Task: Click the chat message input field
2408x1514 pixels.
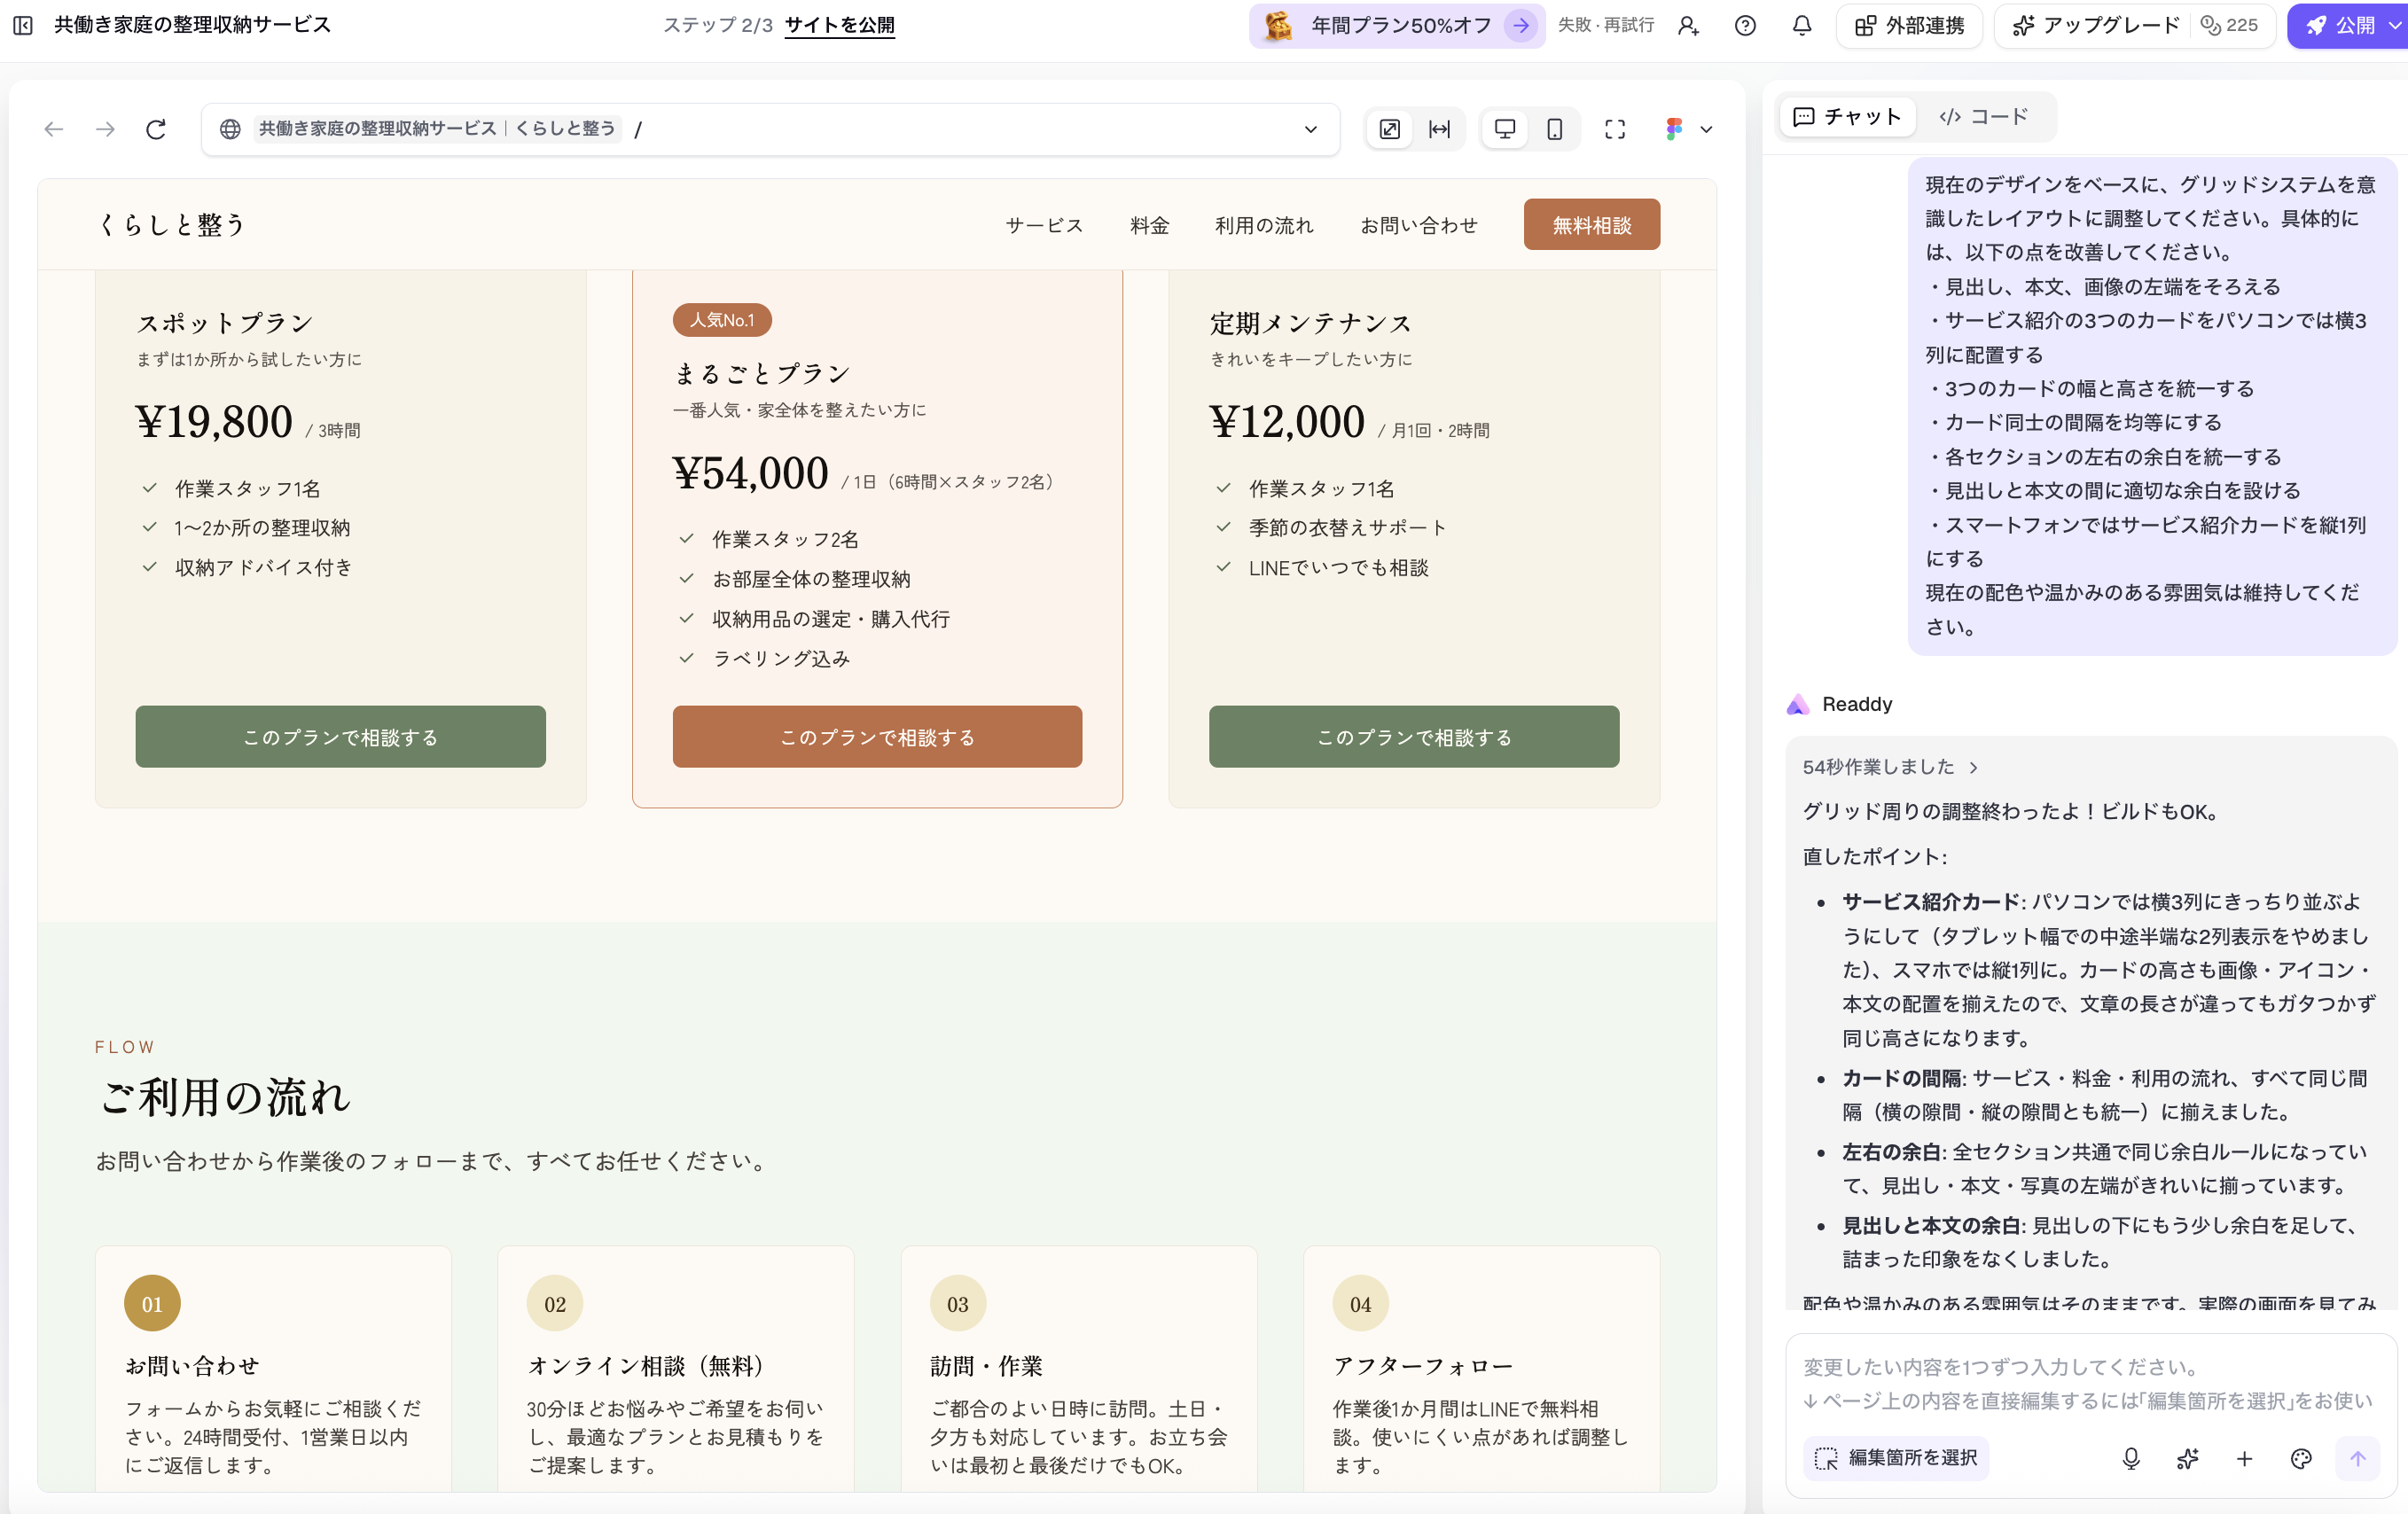Action: (2090, 1384)
